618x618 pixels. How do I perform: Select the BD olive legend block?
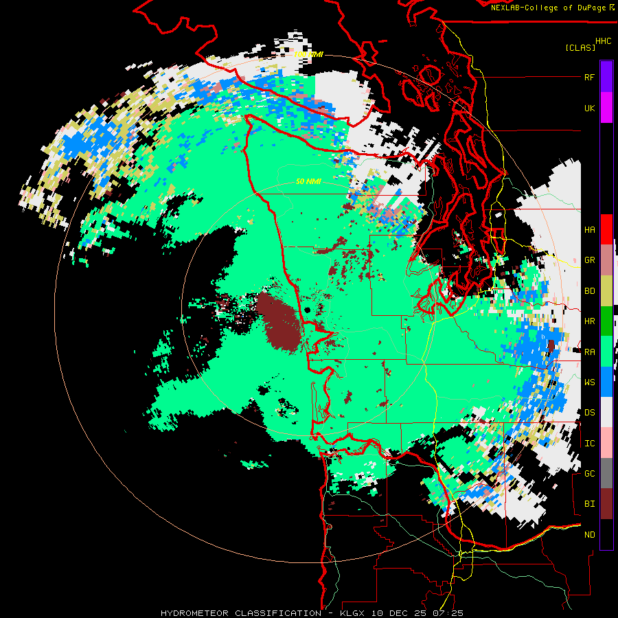(x=606, y=290)
